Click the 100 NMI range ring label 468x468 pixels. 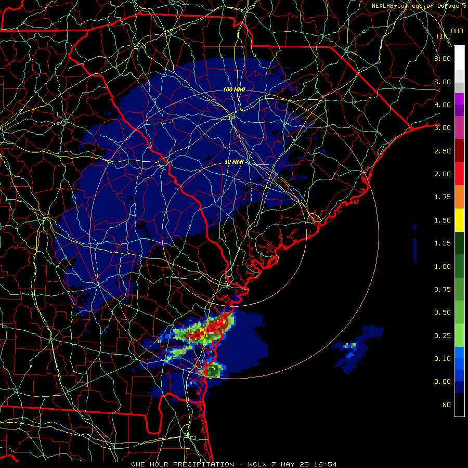(x=235, y=89)
